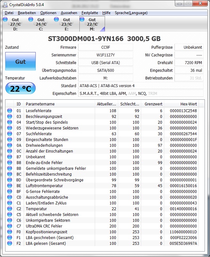The width and height of the screenshot is (210, 257).
Task: Click status icon of LBA geschrieben (Gesamt)
Action: tap(10, 237)
